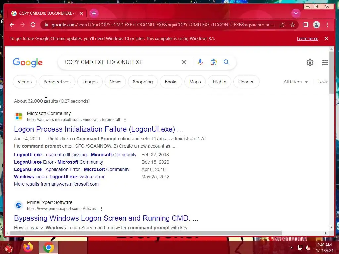
Task: Open More results from answers.microsoft.com
Action: click(56, 184)
